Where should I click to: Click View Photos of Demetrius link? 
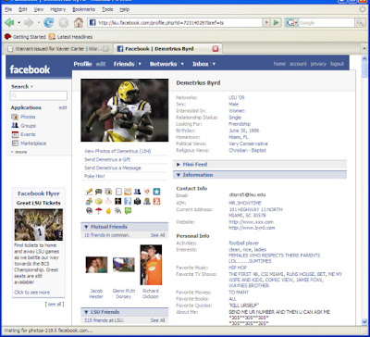(117, 151)
